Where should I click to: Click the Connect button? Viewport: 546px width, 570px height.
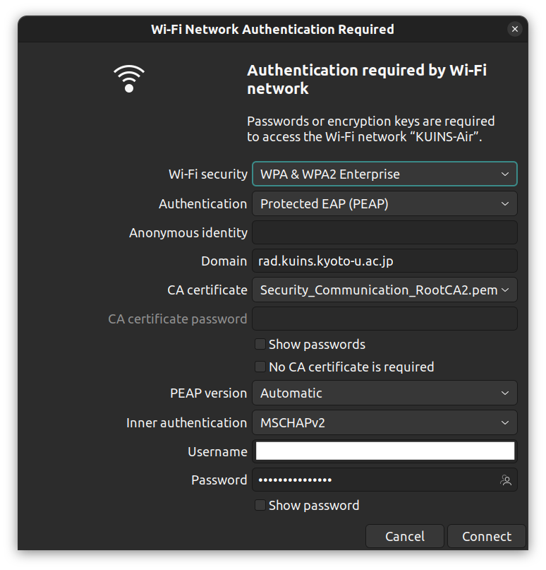487,536
